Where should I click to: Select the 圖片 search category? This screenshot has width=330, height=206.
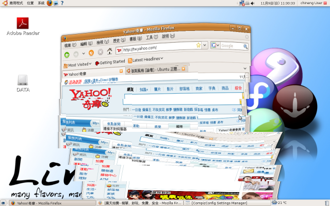157,89
